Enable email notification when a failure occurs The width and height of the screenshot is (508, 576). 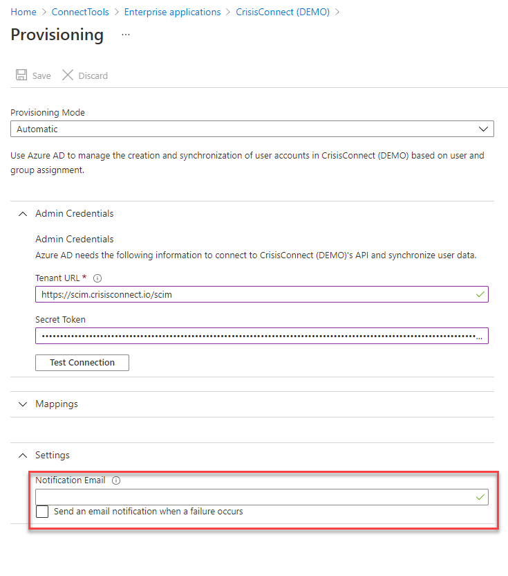click(42, 512)
